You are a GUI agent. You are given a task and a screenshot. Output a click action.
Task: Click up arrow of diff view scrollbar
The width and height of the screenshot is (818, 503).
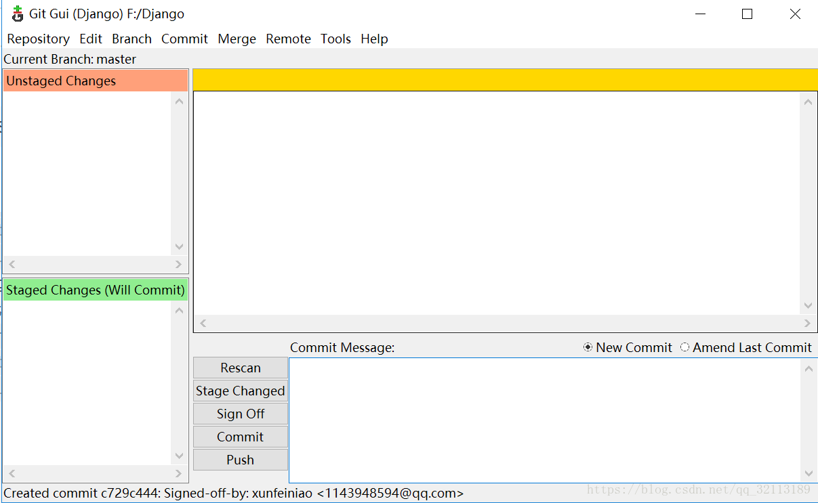(808, 102)
